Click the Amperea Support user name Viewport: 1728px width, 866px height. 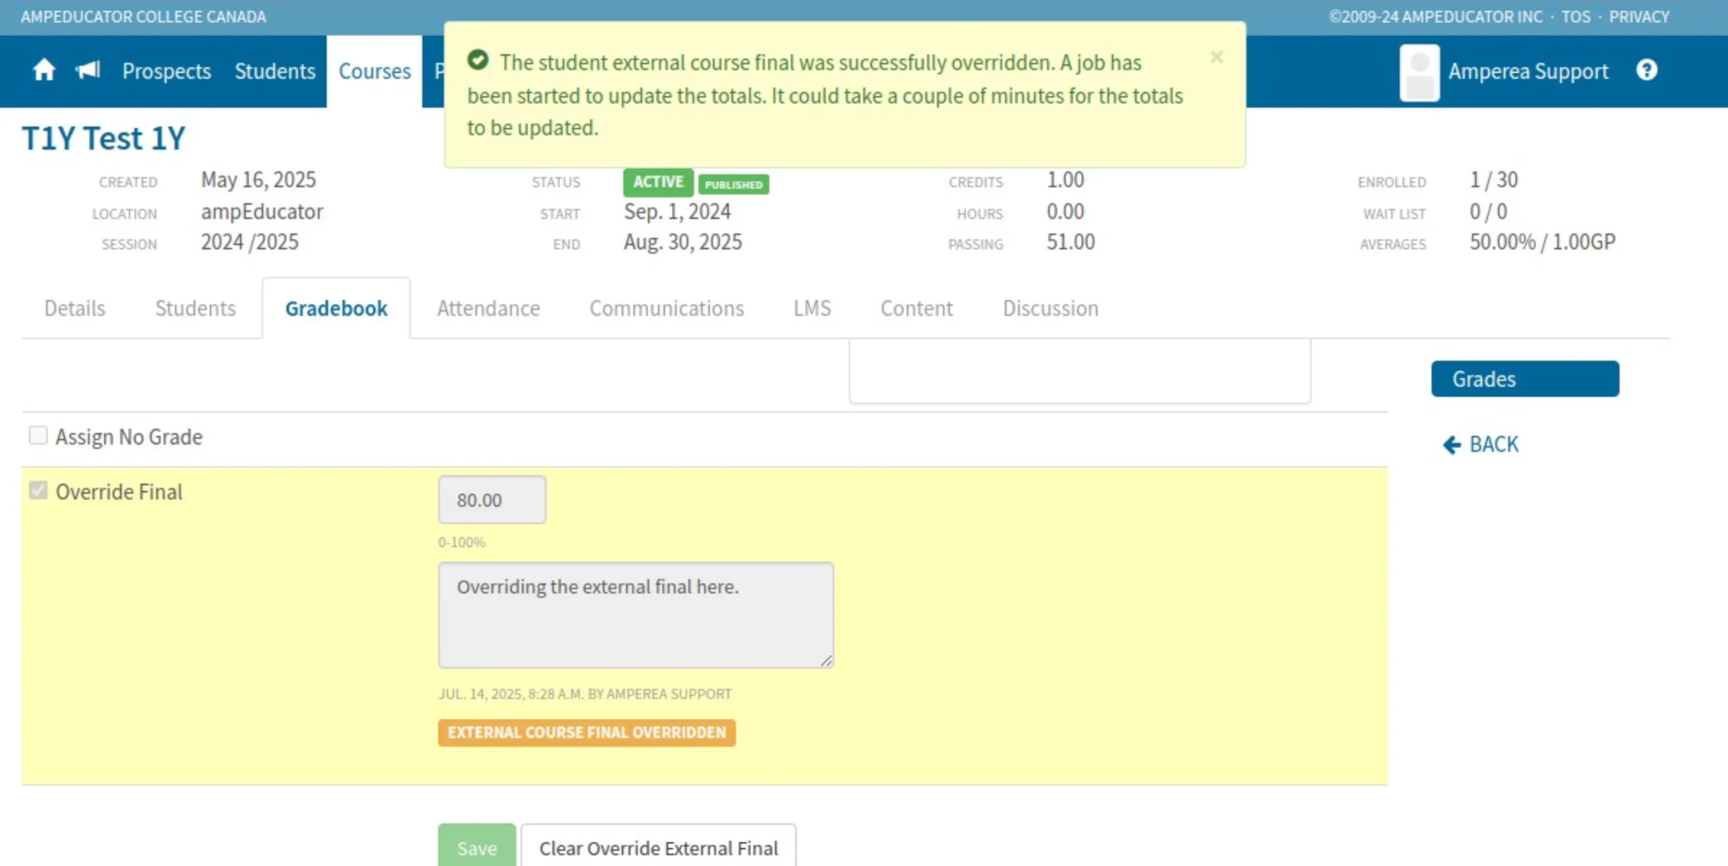click(1528, 71)
